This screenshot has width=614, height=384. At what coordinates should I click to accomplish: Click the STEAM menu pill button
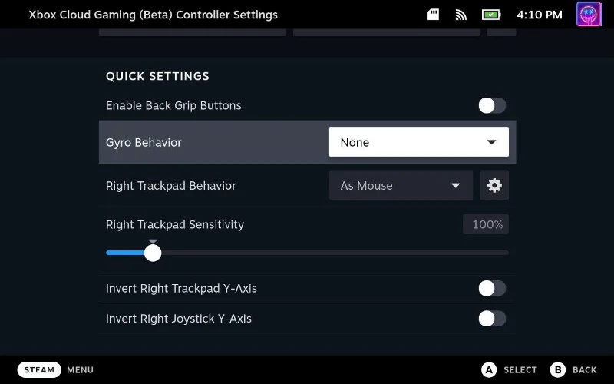click(39, 369)
